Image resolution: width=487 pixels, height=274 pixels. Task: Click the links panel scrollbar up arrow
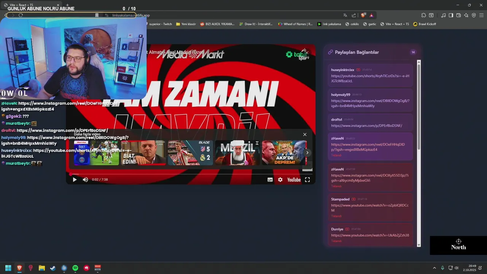[x=419, y=62]
